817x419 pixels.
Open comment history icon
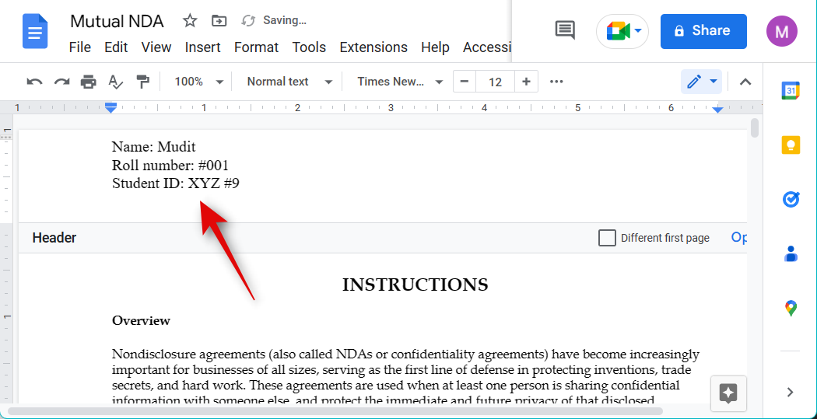[565, 30]
